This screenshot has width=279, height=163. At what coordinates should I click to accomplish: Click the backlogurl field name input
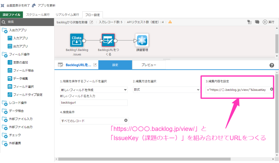coord(94,103)
